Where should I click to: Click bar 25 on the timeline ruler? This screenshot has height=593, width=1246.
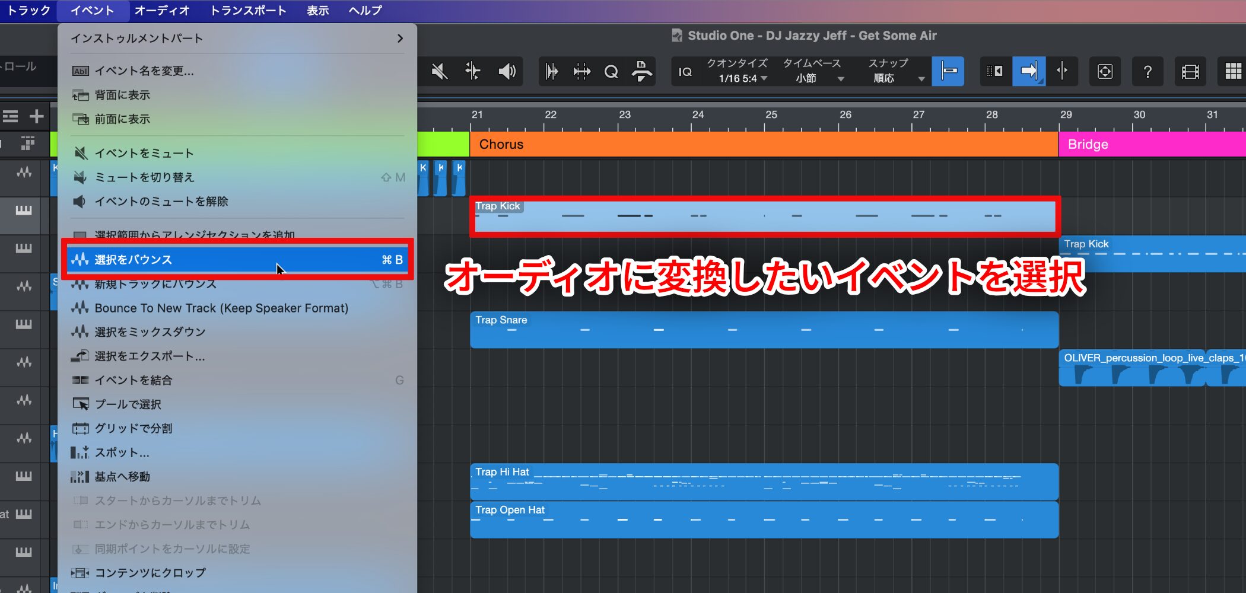(x=771, y=115)
